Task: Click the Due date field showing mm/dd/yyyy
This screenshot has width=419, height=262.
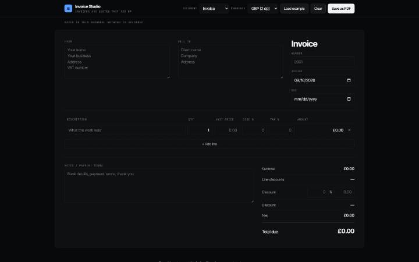Action: [323, 99]
